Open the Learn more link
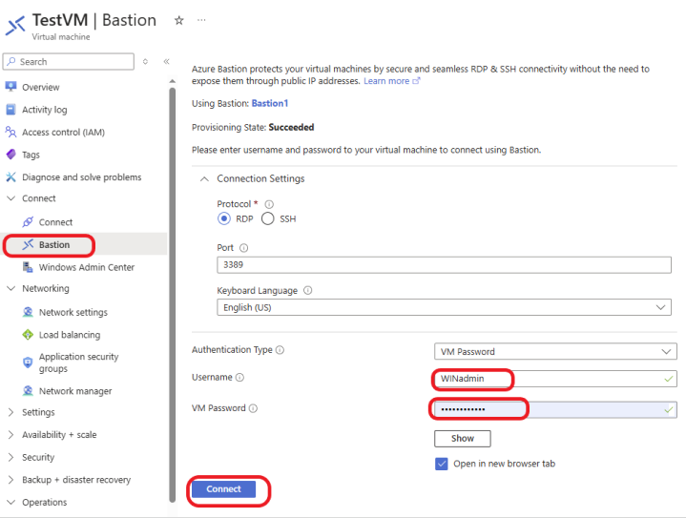686x518 pixels. [x=391, y=81]
